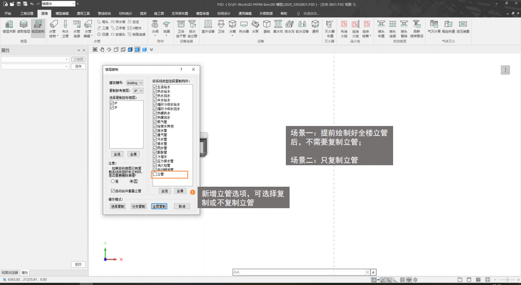
Task: Select the 是 radio button
Action: [x=113, y=181]
